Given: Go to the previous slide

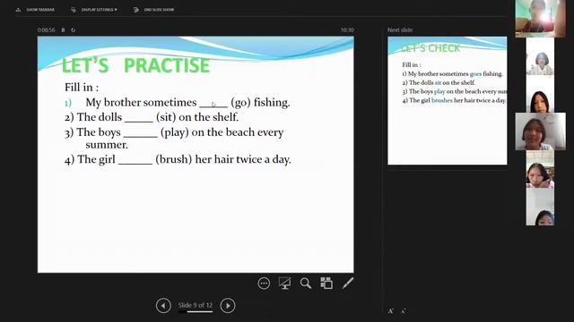Looking at the screenshot, I should pyautogui.click(x=163, y=306).
